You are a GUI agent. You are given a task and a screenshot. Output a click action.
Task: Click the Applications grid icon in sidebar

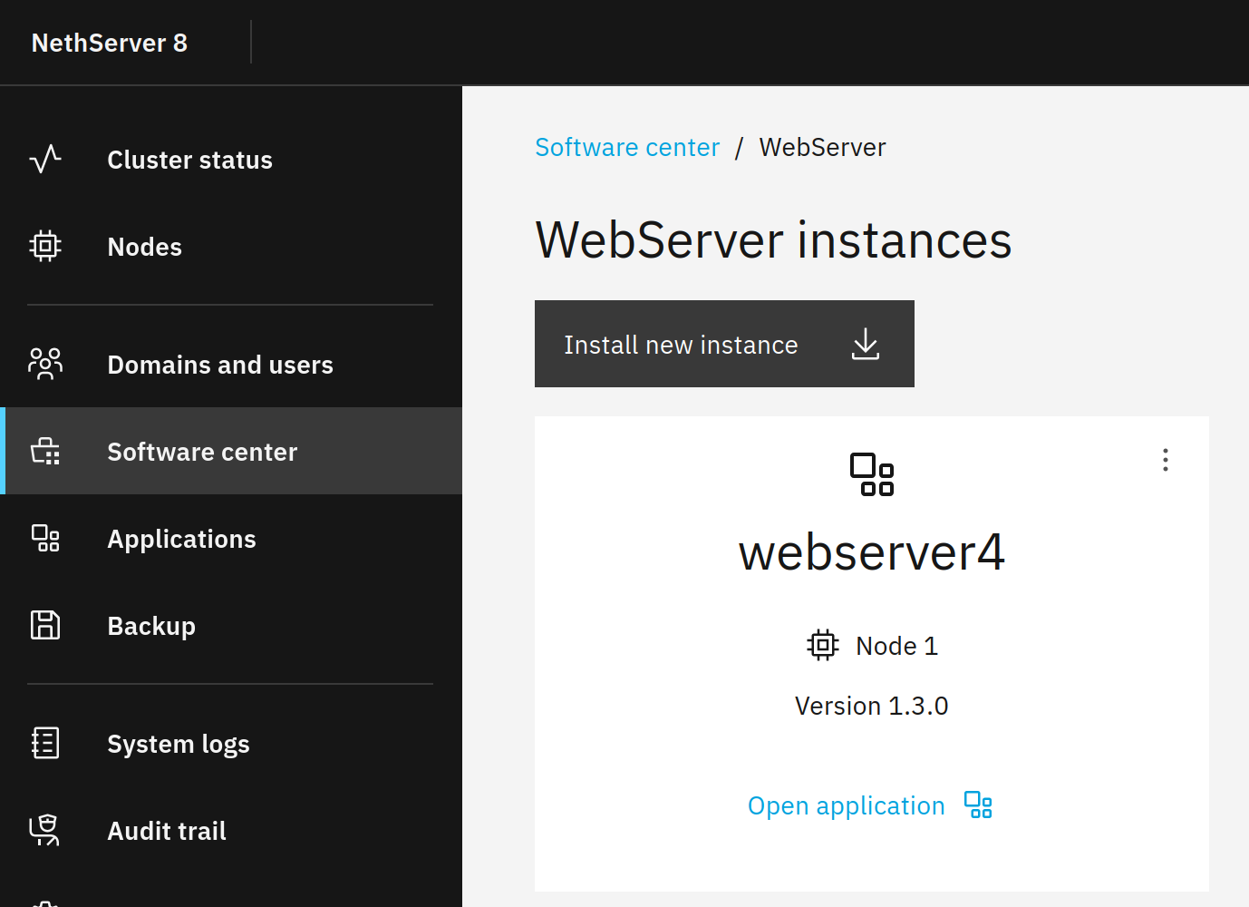[x=45, y=539]
